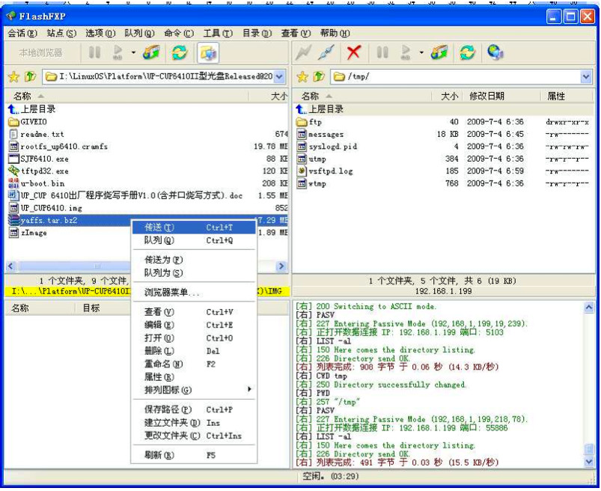Open the local pane play options arrow
This screenshot has width=601, height=491.
(133, 52)
